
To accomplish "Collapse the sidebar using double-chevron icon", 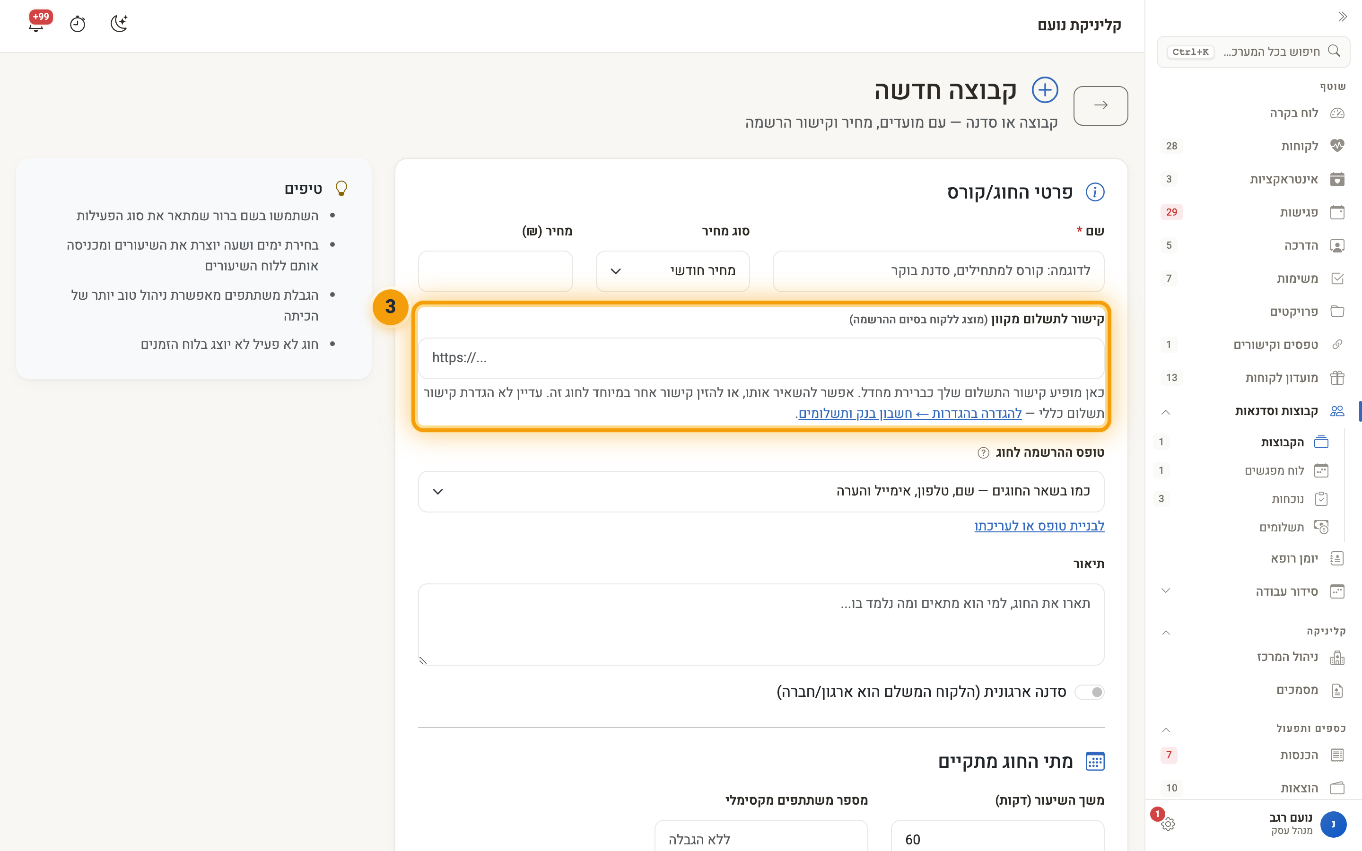I will coord(1342,17).
